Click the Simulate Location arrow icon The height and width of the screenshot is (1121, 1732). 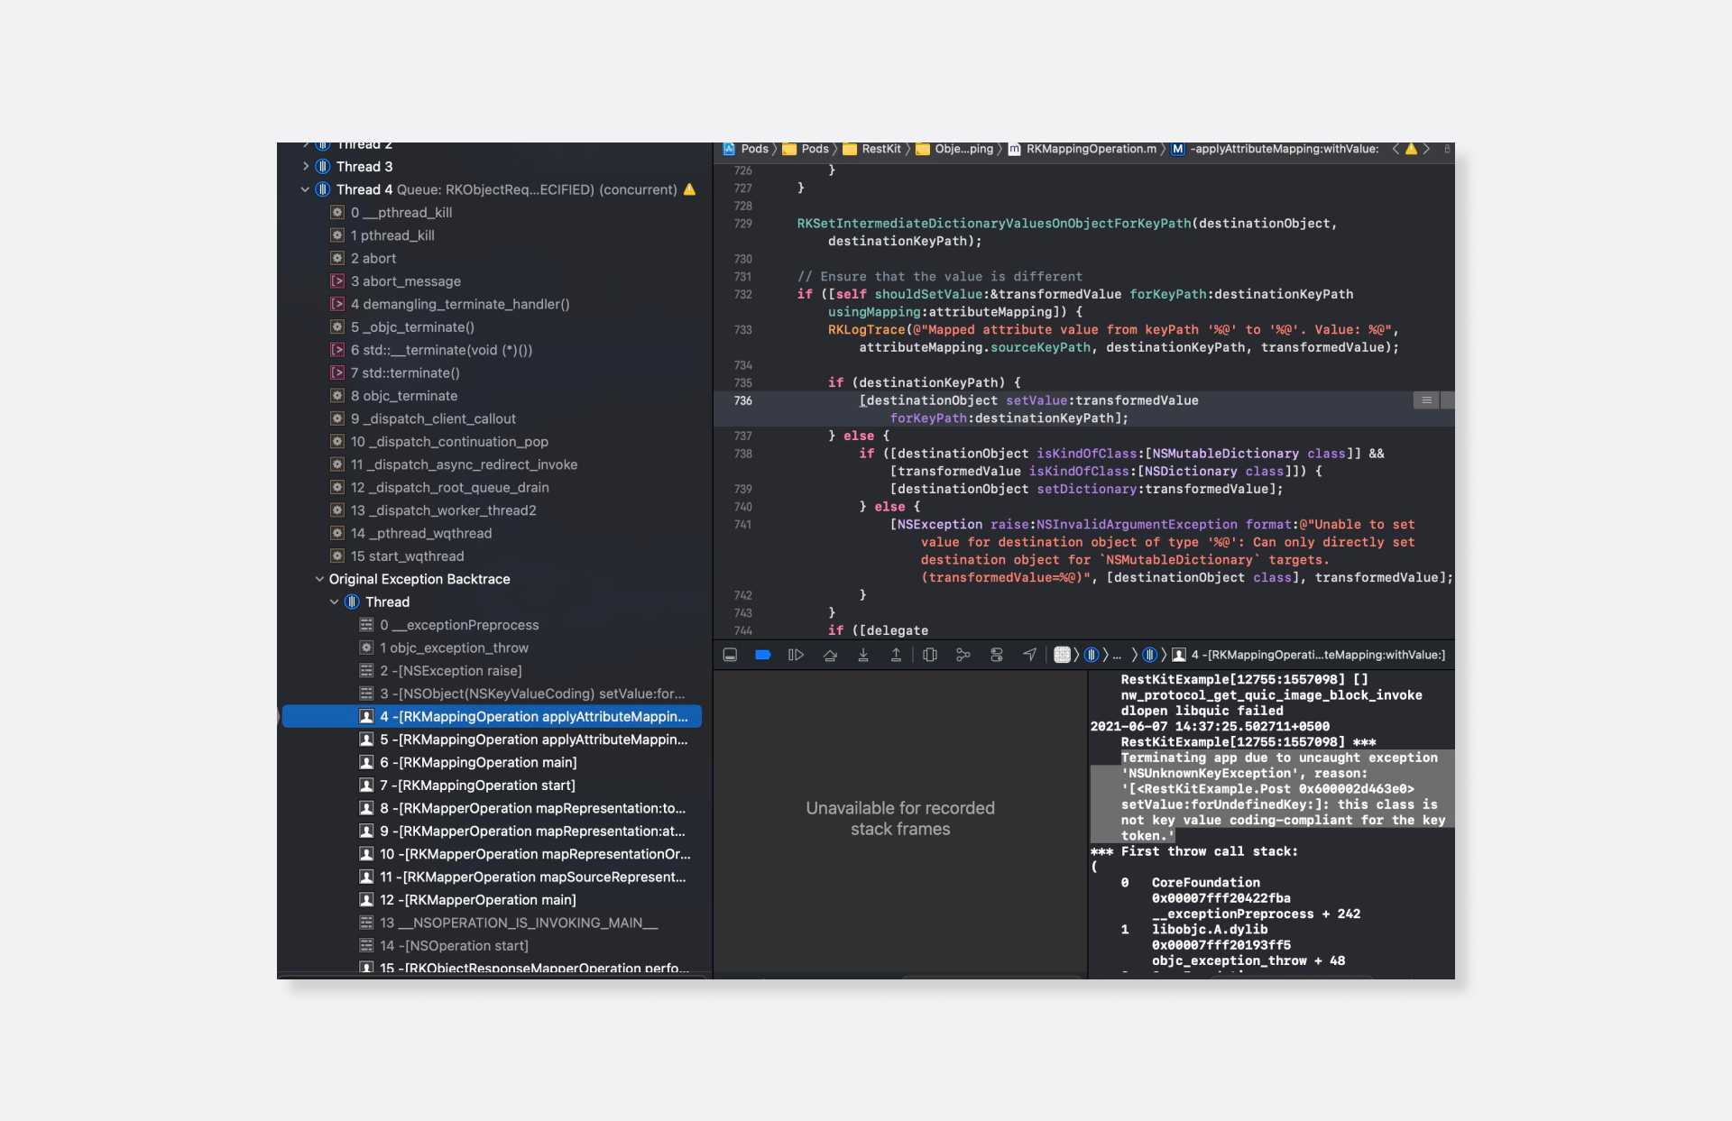point(1029,655)
